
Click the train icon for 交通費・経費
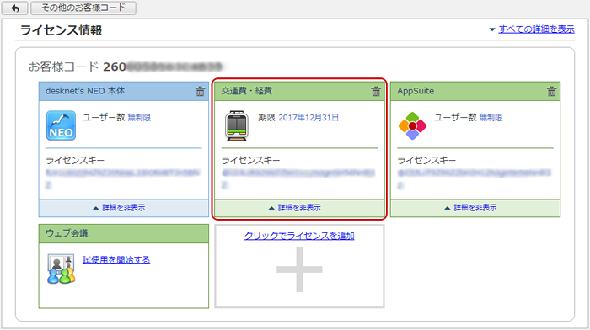pyautogui.click(x=237, y=126)
